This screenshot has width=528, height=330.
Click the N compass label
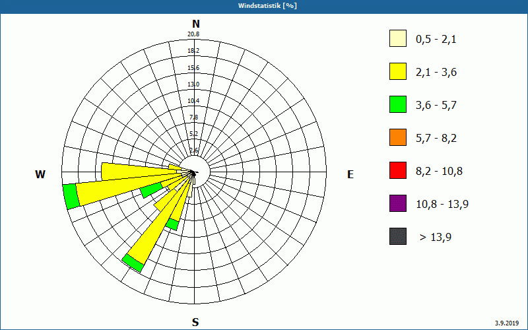(x=195, y=24)
